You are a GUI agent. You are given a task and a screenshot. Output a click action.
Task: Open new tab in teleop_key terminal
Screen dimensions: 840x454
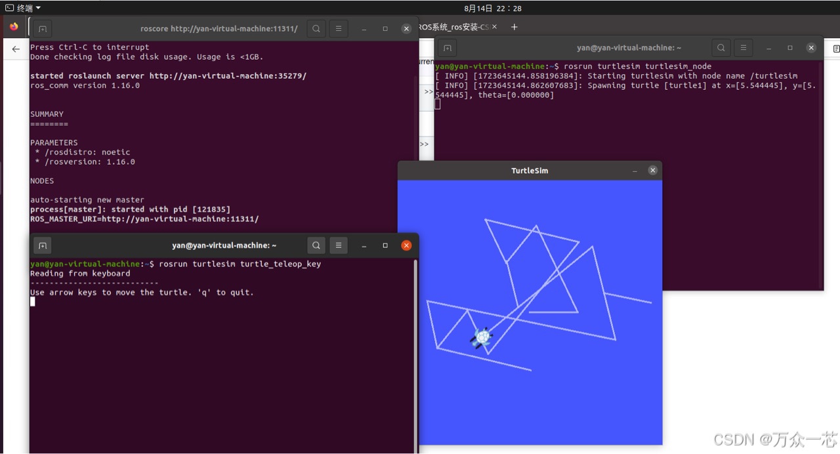[x=43, y=245]
